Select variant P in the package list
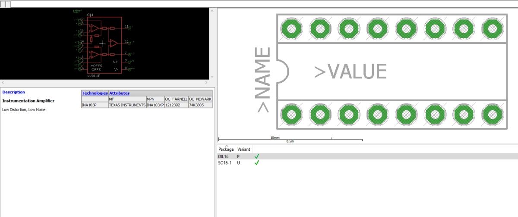Image resolution: width=518 pixels, height=217 pixels. coord(238,156)
